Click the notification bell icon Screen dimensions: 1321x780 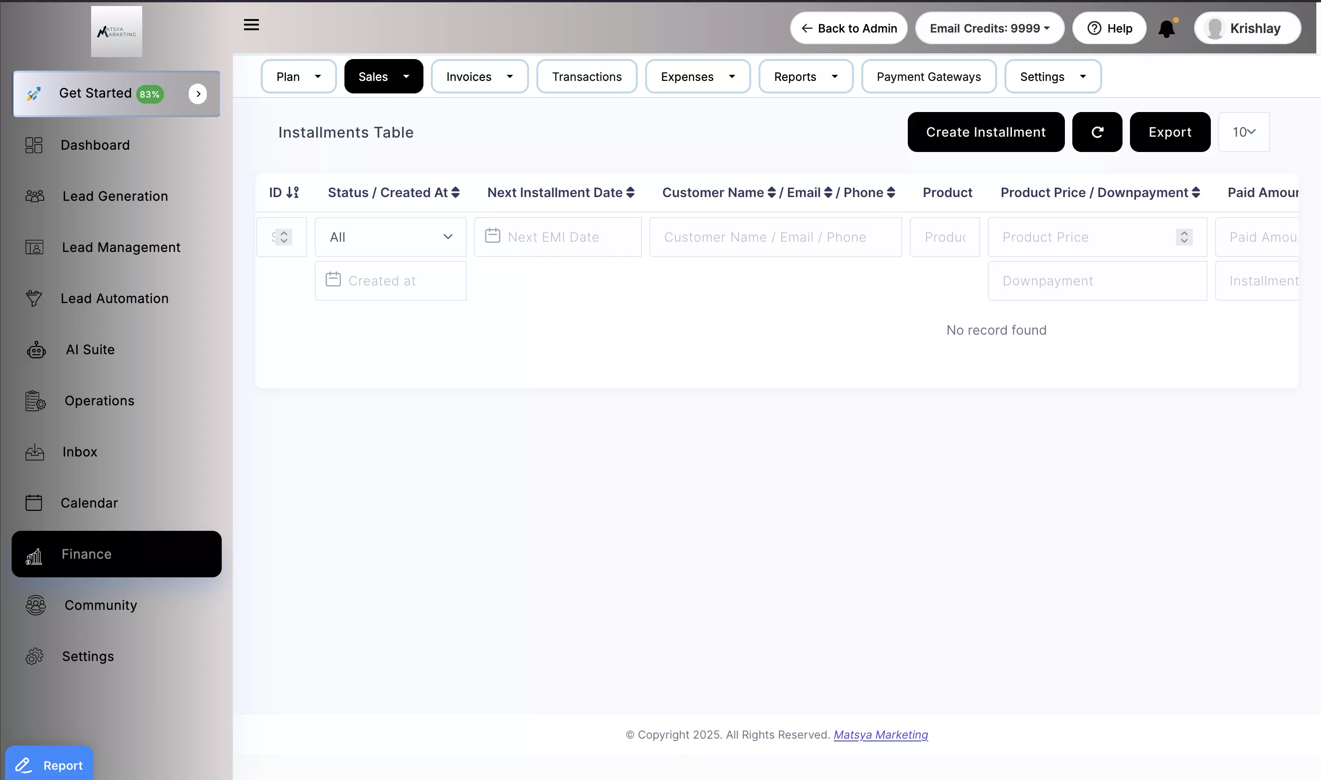point(1166,28)
